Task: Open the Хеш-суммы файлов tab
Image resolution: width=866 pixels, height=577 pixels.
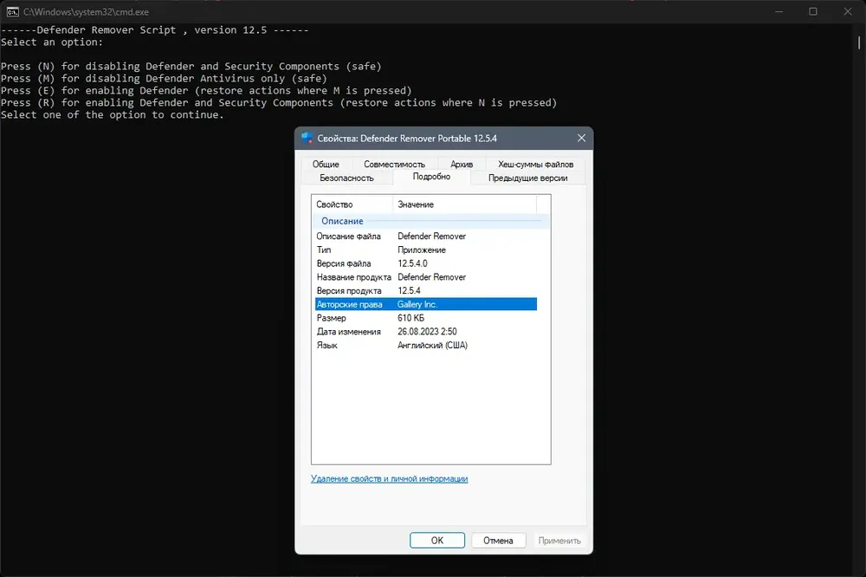Action: pos(536,164)
